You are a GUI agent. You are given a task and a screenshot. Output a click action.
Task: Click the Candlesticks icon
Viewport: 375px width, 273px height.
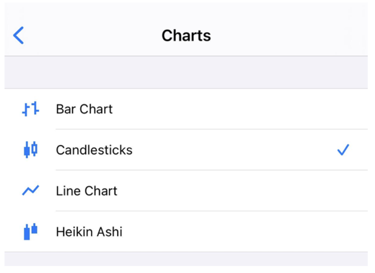pos(31,150)
